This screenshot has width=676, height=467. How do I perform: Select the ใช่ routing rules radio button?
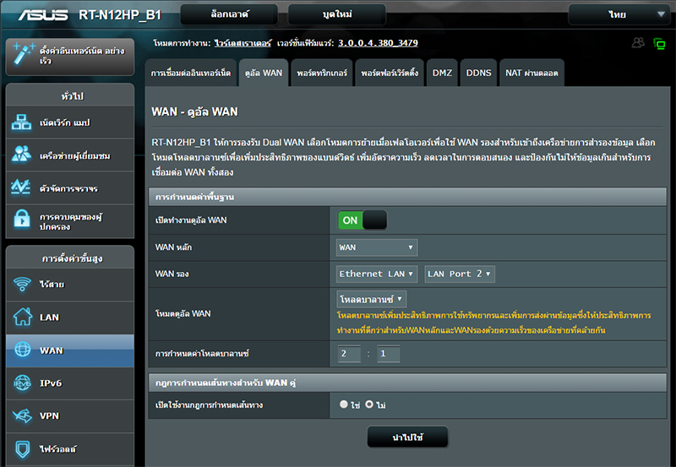point(344,405)
